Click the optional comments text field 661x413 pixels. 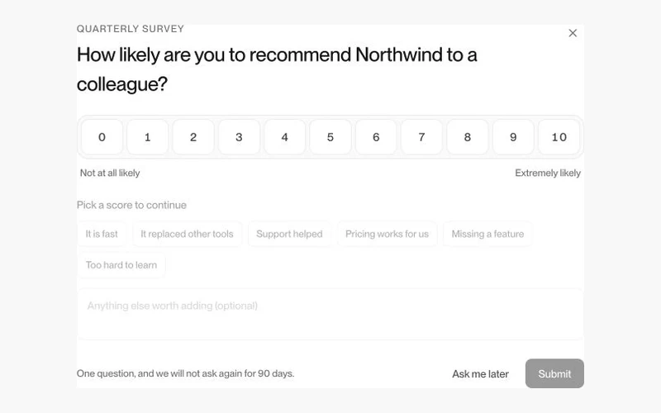tap(330, 314)
